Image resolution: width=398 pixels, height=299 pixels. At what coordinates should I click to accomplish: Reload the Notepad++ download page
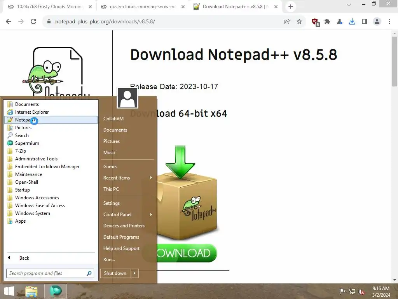click(x=33, y=22)
